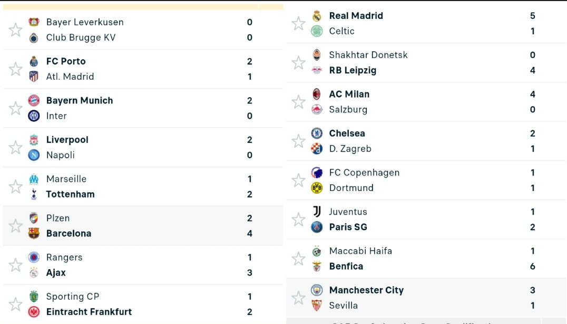567x324 pixels.
Task: Click the Manchester City crest
Action: tap(317, 290)
